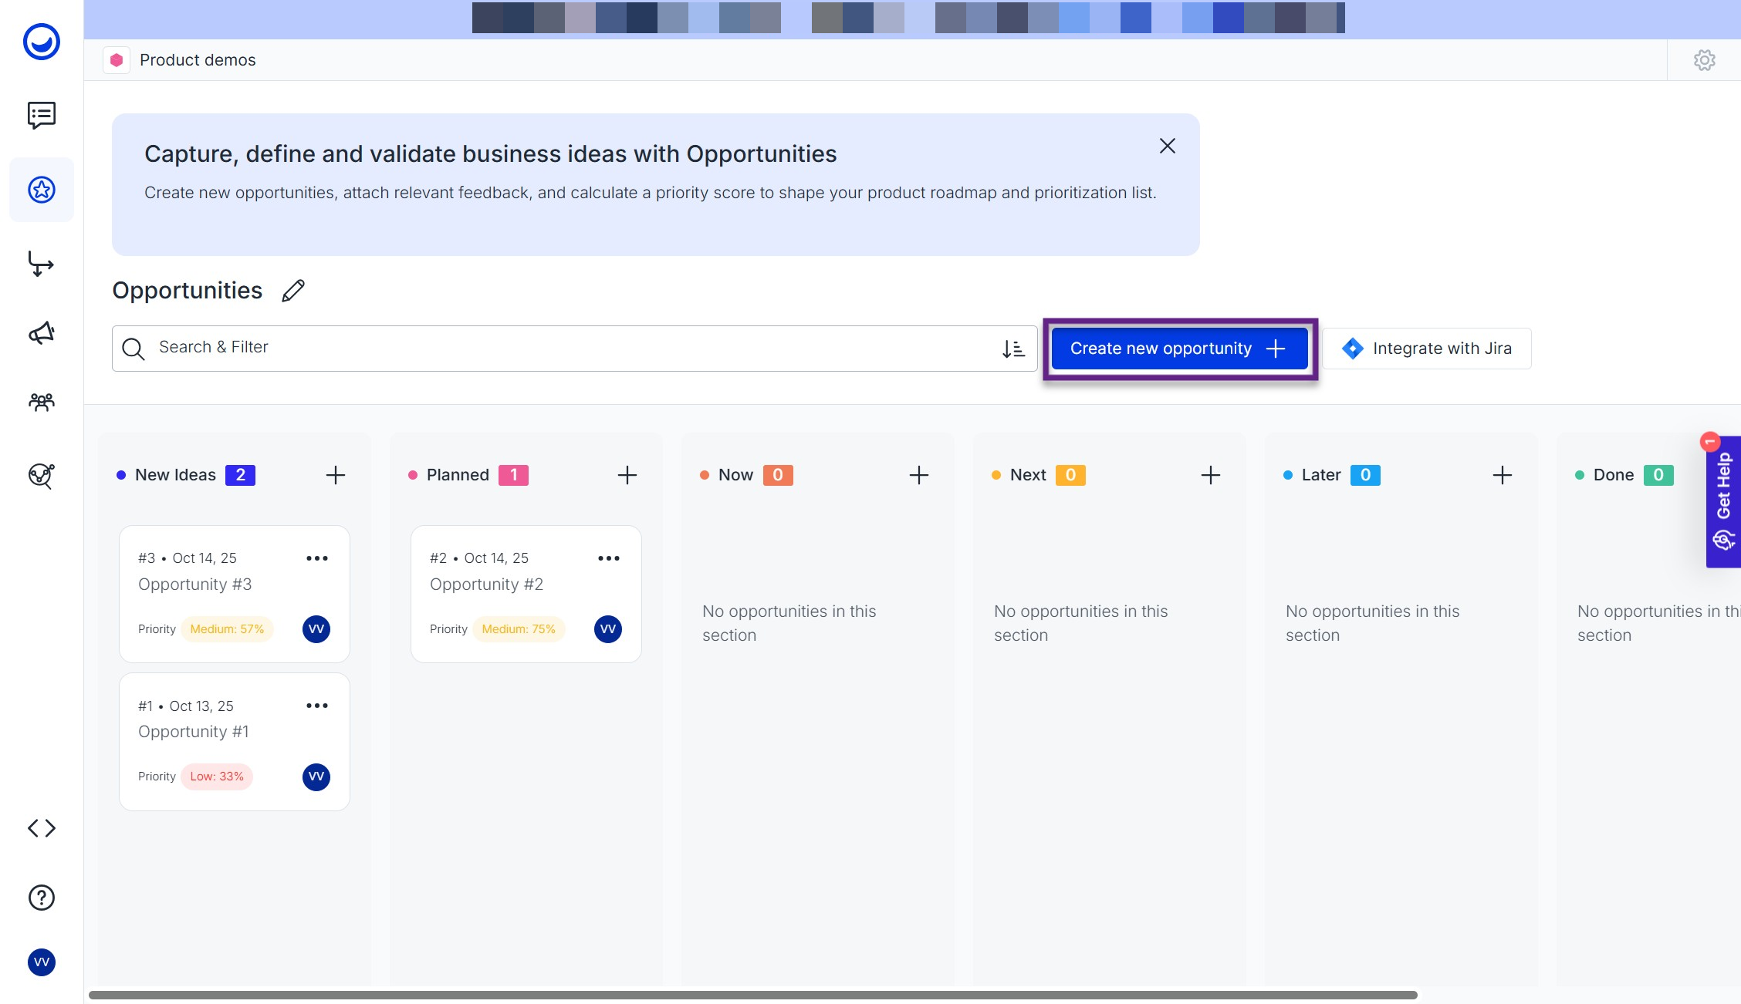Click the horizontal scrollbar at bottom
Viewport: 1741px width, 1004px height.
[752, 995]
